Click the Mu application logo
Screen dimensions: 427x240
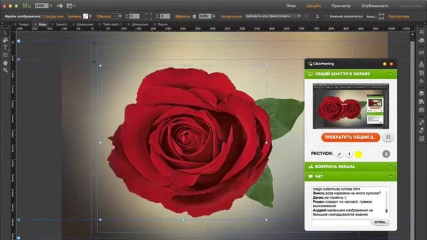point(27,6)
